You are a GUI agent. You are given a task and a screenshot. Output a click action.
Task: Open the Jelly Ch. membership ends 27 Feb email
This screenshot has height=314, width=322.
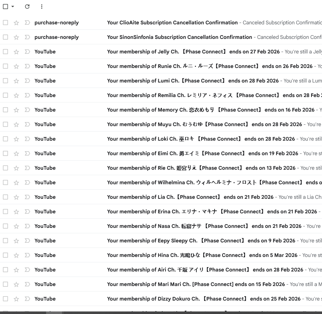pos(193,52)
